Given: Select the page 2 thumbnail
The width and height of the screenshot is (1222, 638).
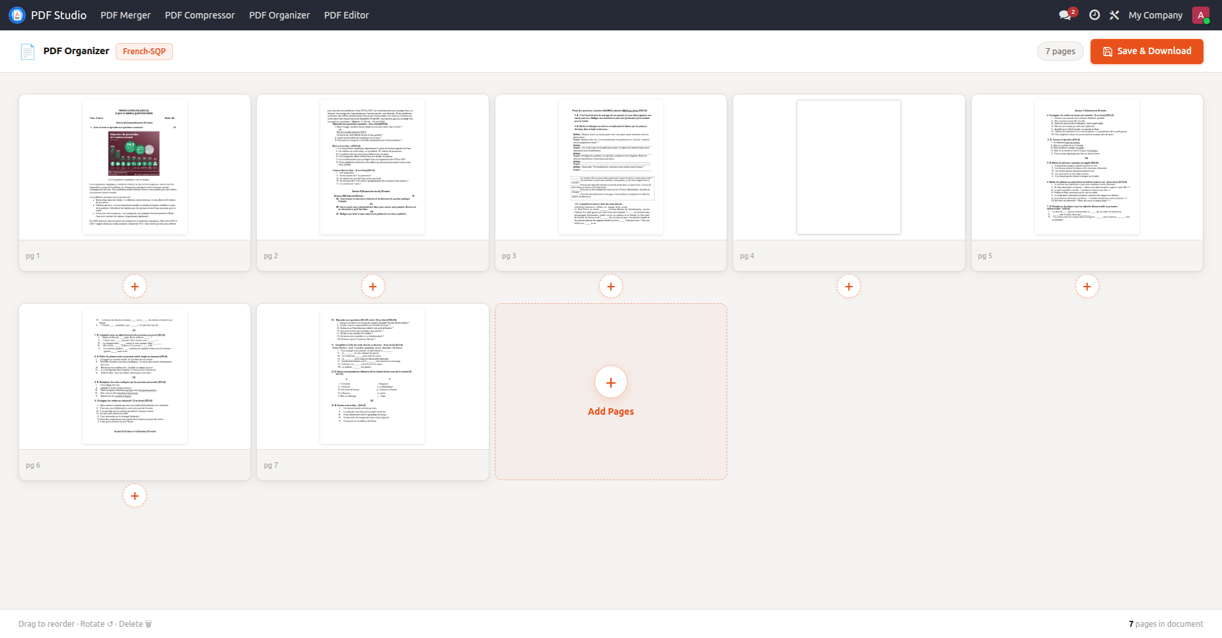Looking at the screenshot, I should point(373,167).
